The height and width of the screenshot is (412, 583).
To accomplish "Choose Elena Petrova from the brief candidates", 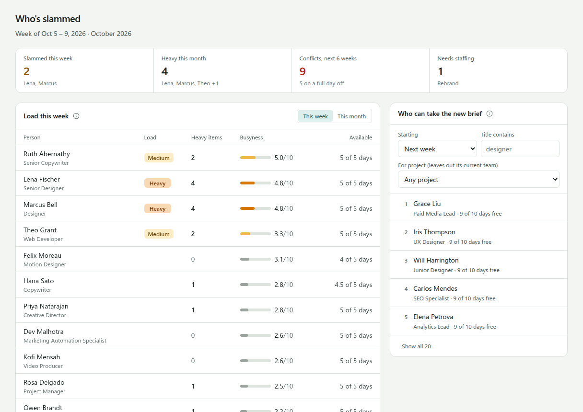I will 478,321.
